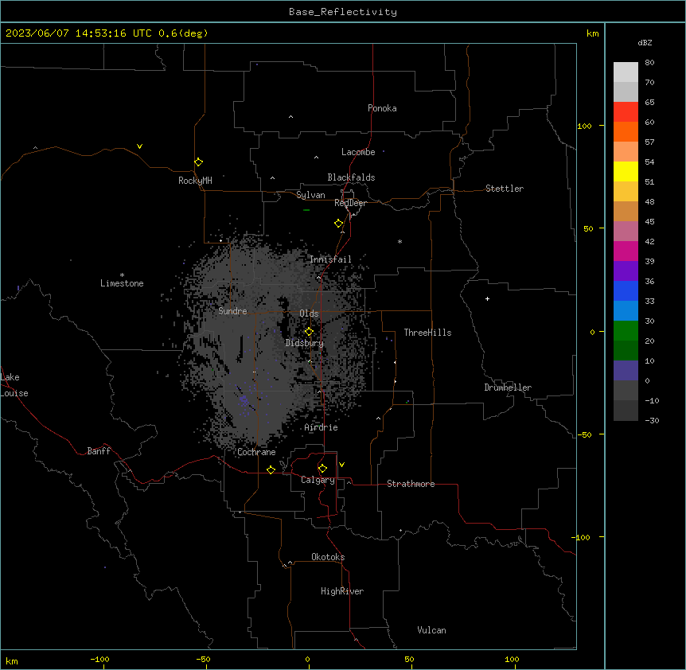Click the Blackfalds city label
The width and height of the screenshot is (686, 670).
tap(351, 177)
